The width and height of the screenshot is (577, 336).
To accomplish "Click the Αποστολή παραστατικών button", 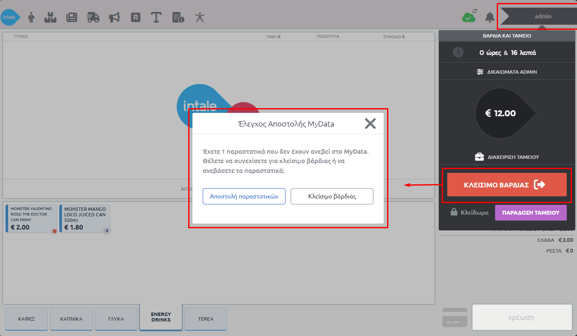I will 244,196.
